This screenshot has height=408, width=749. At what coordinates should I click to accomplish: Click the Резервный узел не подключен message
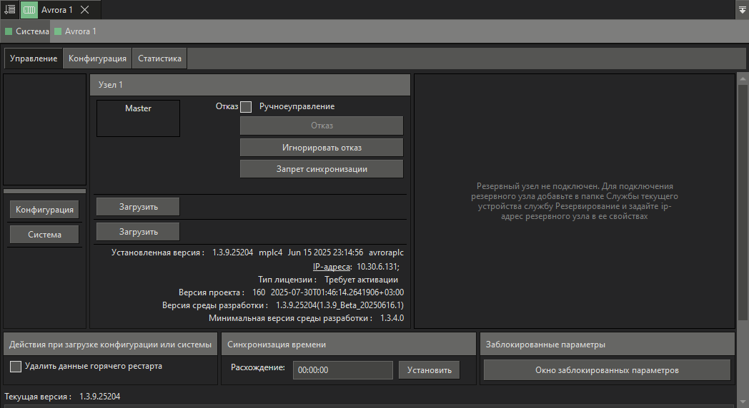[x=574, y=201]
